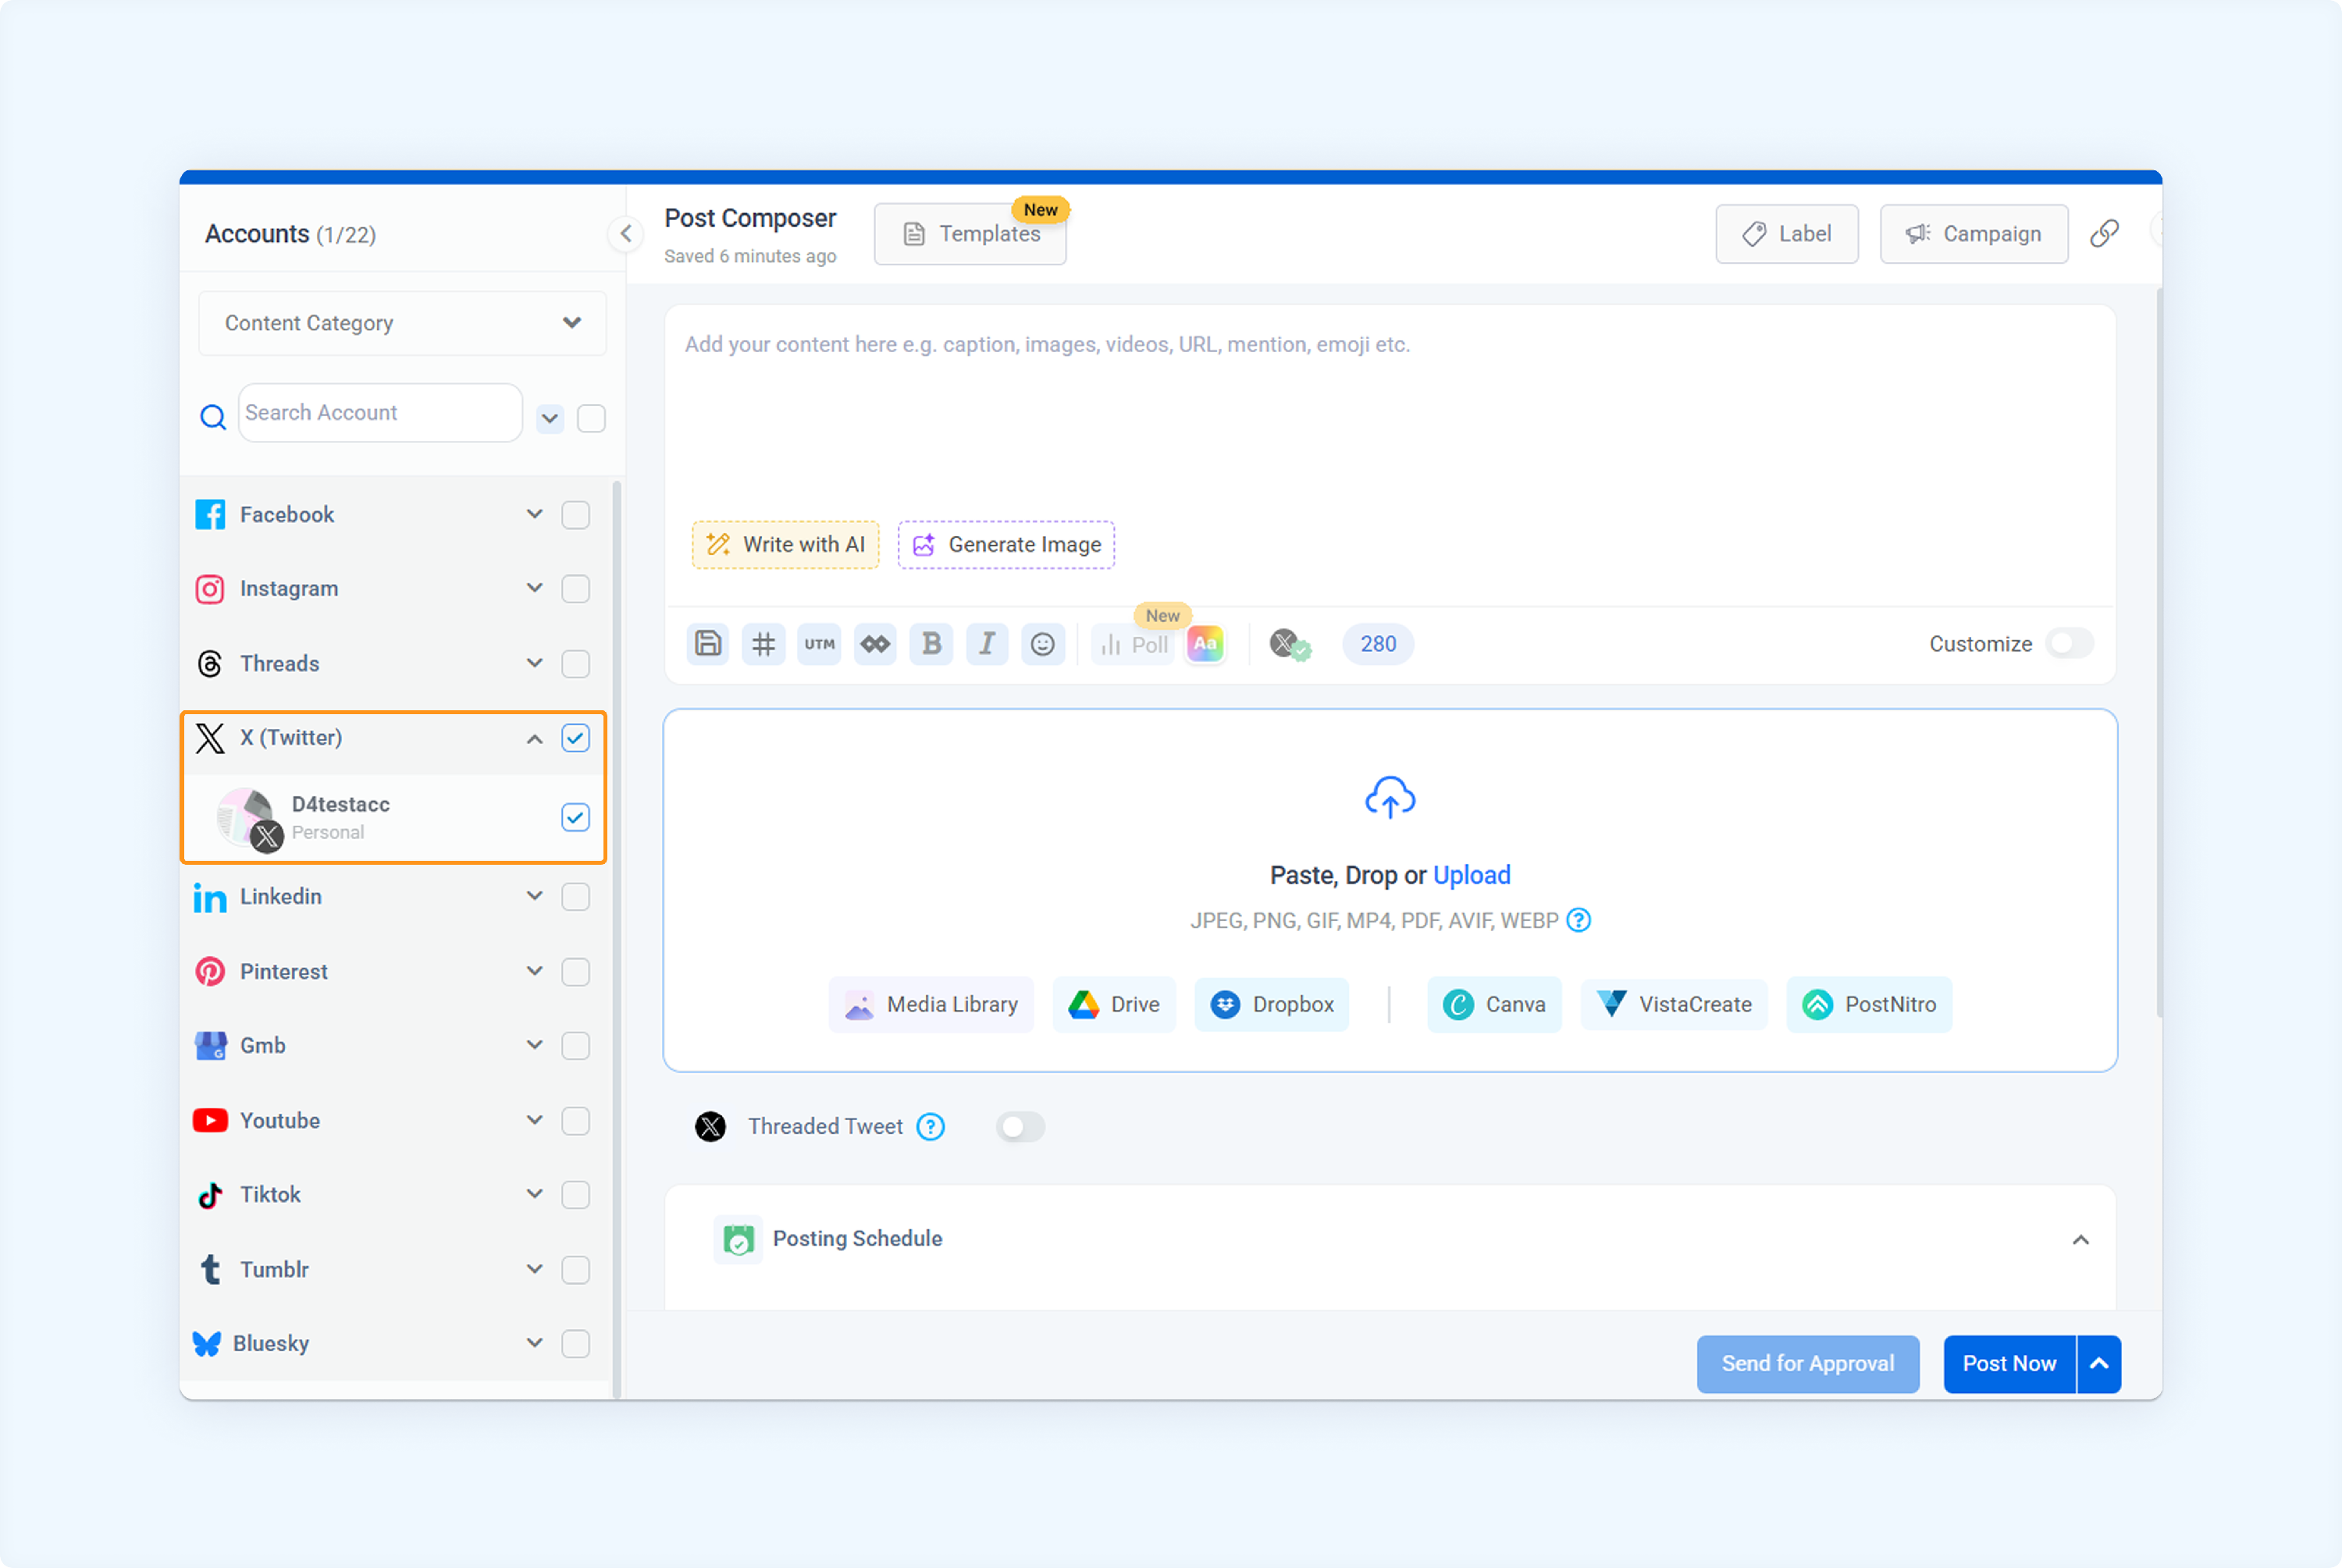Select all Facebook accounts checkbox
The width and height of the screenshot is (2342, 1568).
(x=576, y=515)
